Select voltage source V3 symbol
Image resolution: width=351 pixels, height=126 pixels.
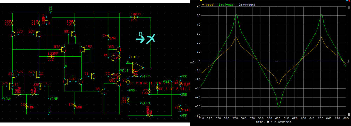coord(128,82)
